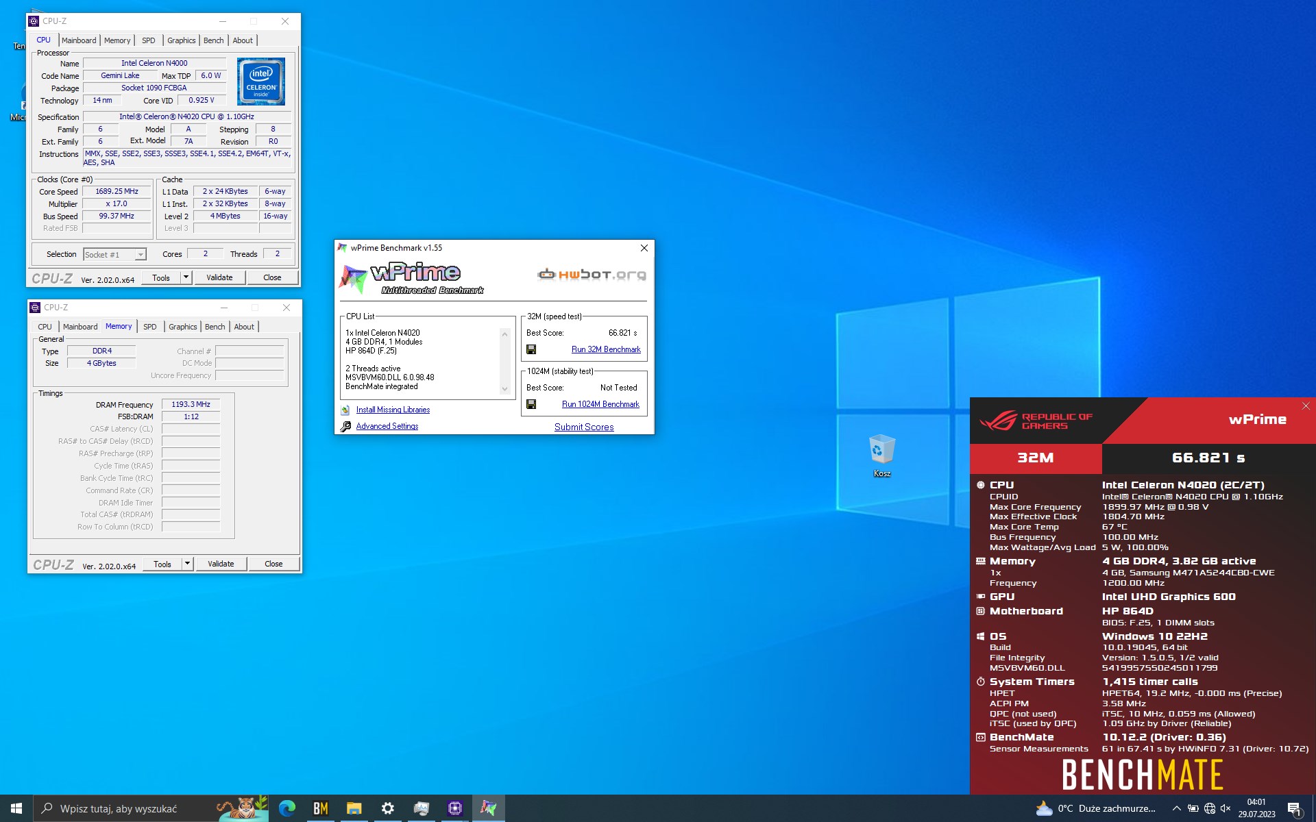The width and height of the screenshot is (1316, 822).
Task: Click the muted volume tray icon
Action: 1226,808
